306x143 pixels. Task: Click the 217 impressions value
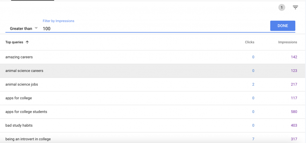point(294,84)
